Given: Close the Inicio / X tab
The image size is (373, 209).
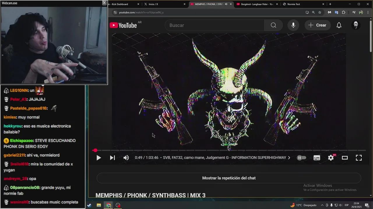Looking at the screenshot, I should coord(184,4).
